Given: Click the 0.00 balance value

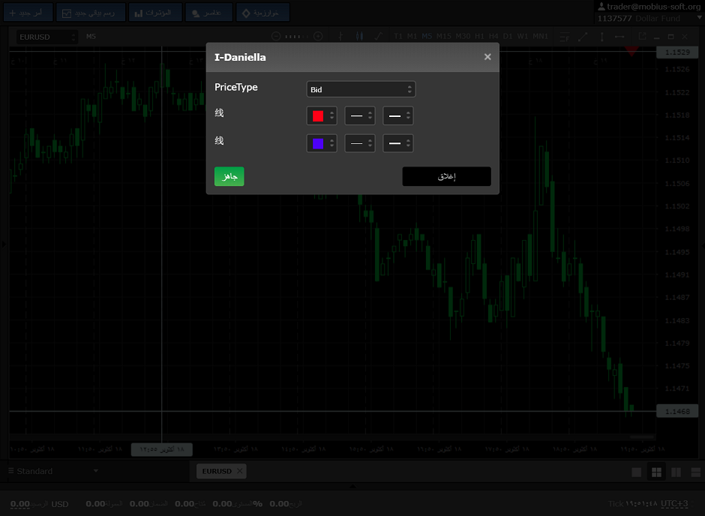Looking at the screenshot, I should [19, 504].
